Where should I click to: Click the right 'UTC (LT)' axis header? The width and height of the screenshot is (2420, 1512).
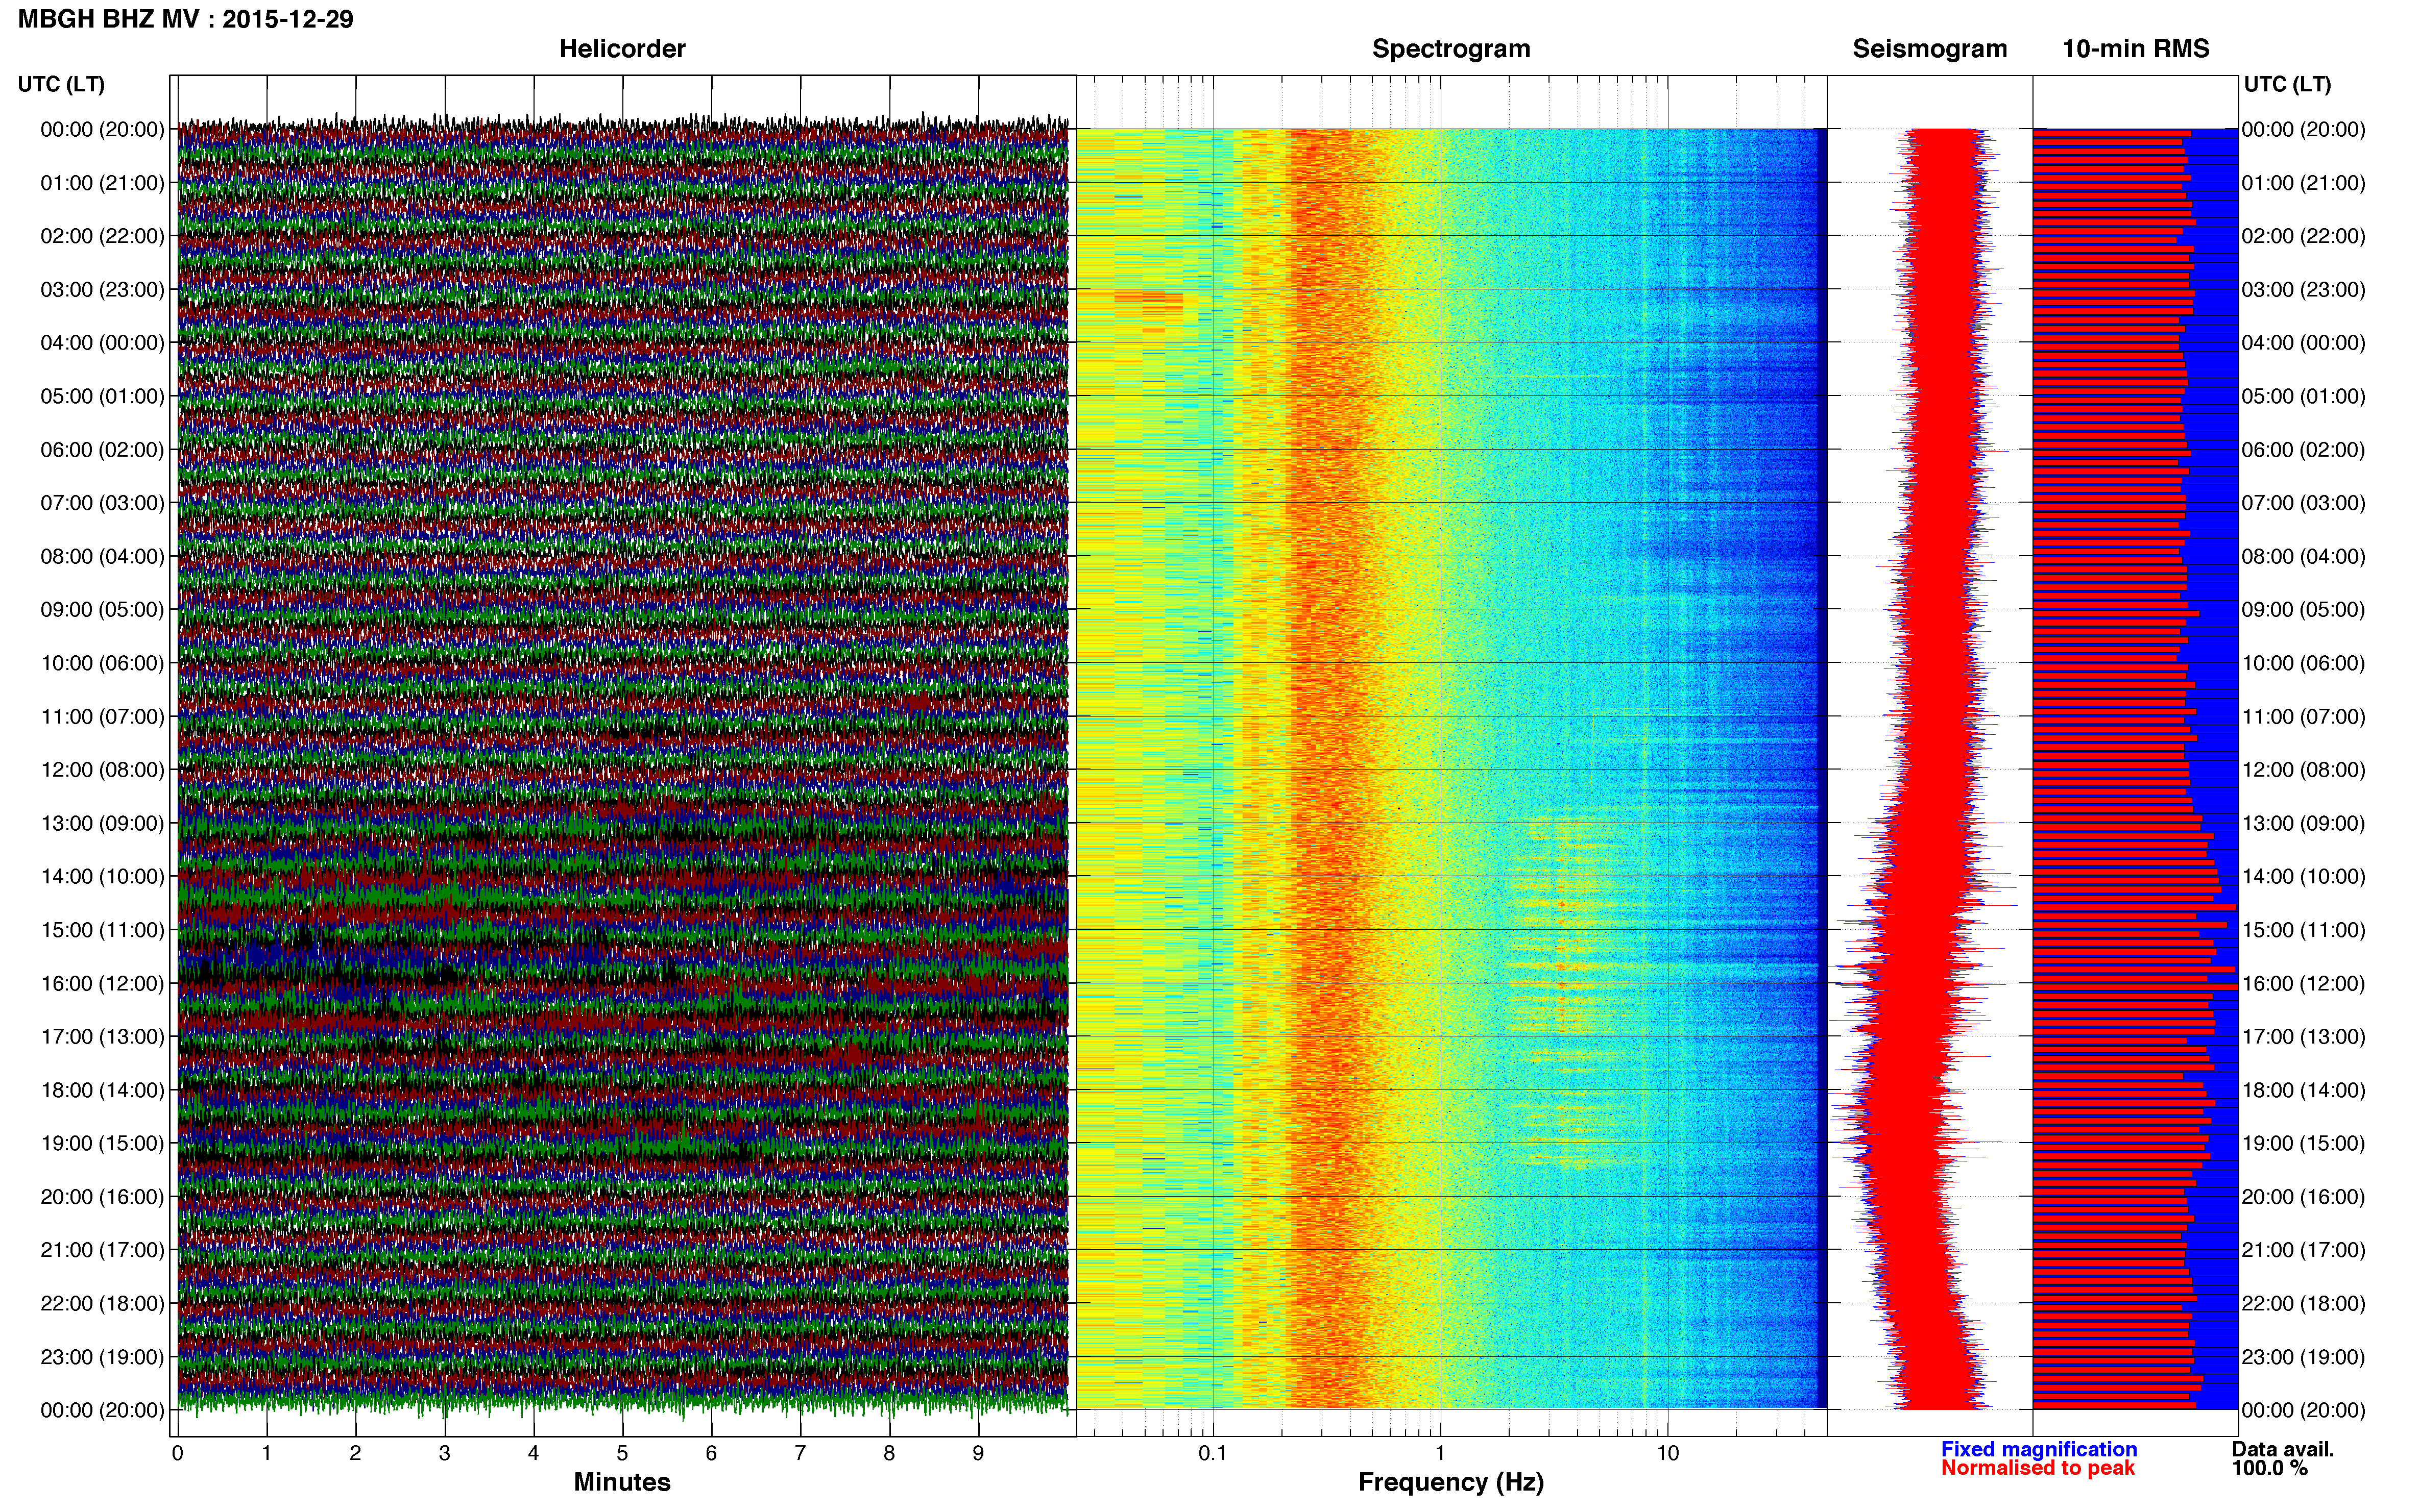click(x=2287, y=84)
